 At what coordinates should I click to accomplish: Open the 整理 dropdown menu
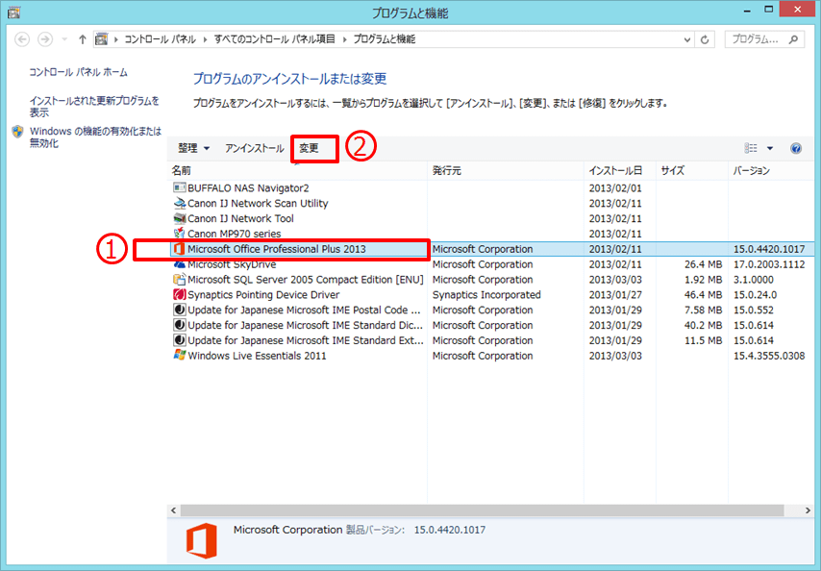click(193, 149)
